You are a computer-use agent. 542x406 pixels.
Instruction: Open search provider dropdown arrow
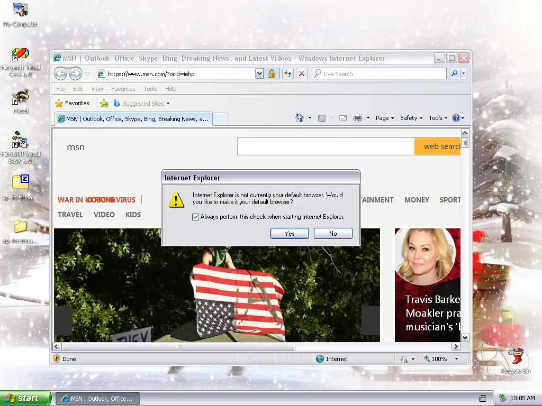[x=464, y=73]
